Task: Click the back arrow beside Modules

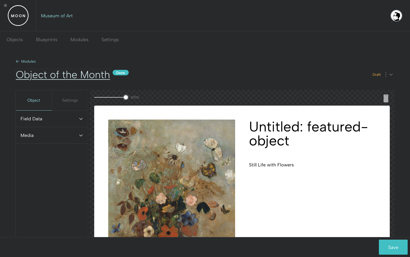Action: click(18, 61)
